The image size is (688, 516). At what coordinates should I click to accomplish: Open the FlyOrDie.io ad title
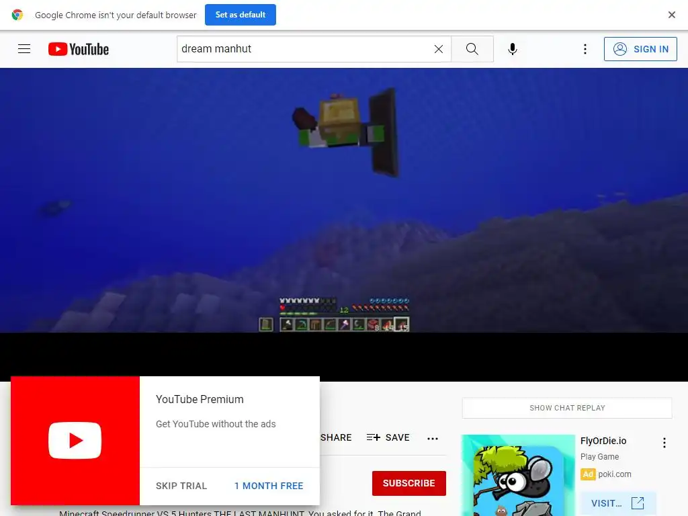(x=603, y=441)
